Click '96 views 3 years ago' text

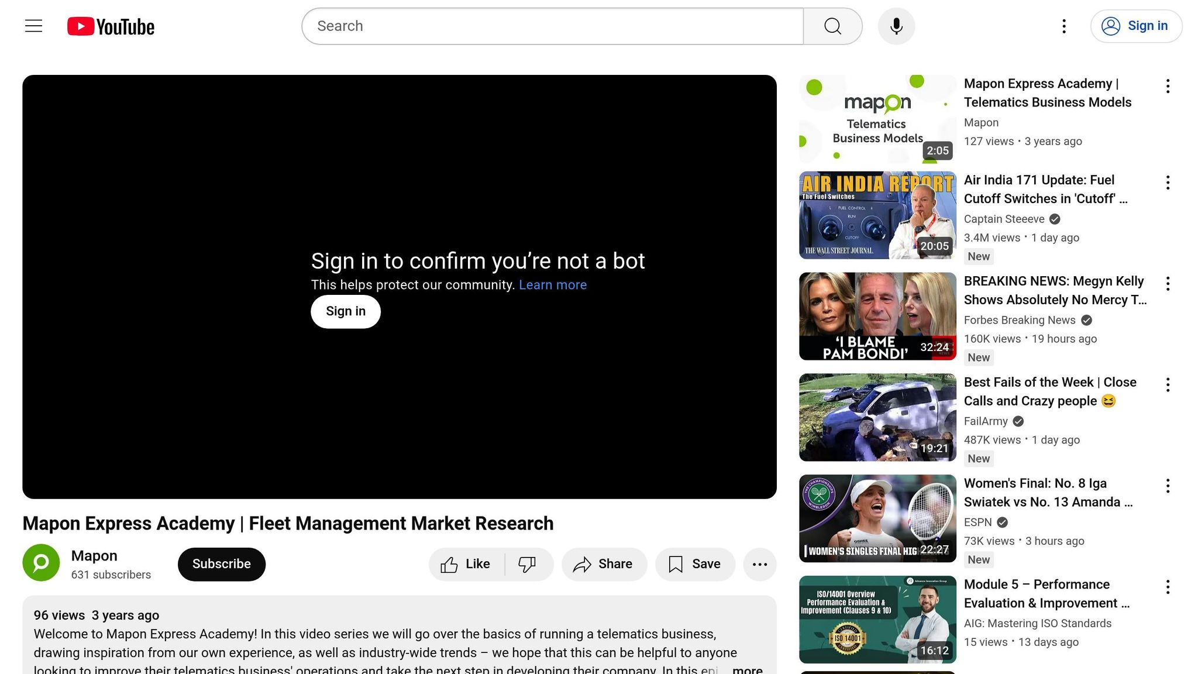[x=97, y=615]
